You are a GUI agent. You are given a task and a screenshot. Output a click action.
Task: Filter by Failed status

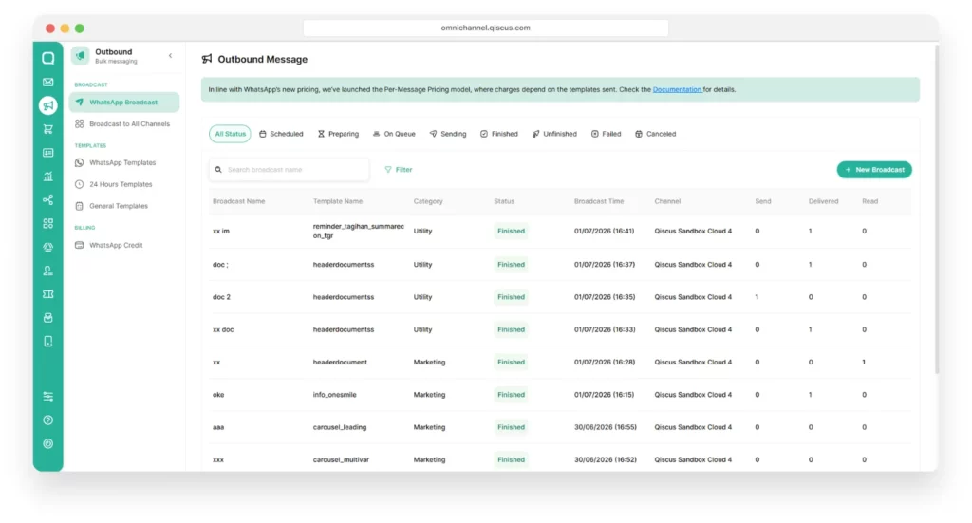[607, 134]
